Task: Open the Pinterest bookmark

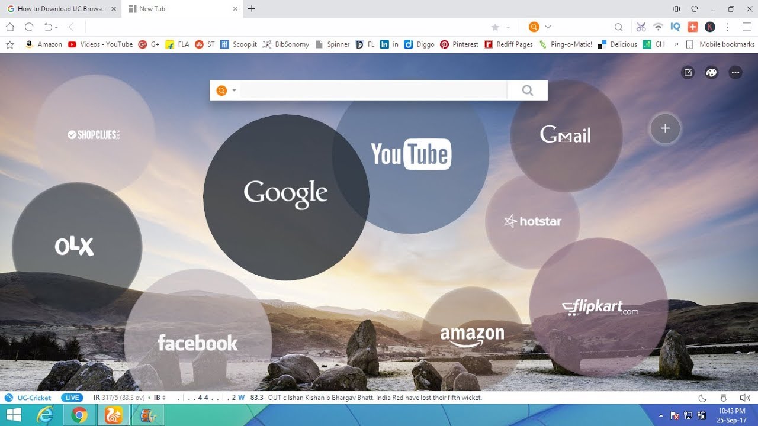Action: tap(459, 44)
